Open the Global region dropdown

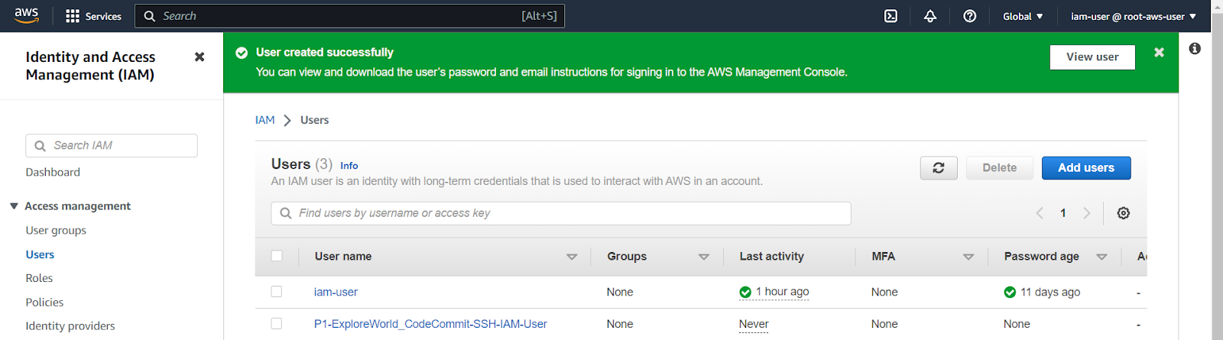(x=1023, y=16)
